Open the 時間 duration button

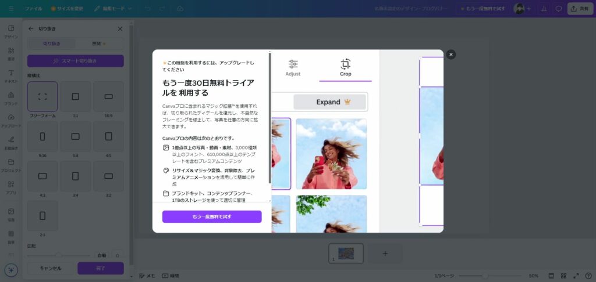(x=171, y=276)
